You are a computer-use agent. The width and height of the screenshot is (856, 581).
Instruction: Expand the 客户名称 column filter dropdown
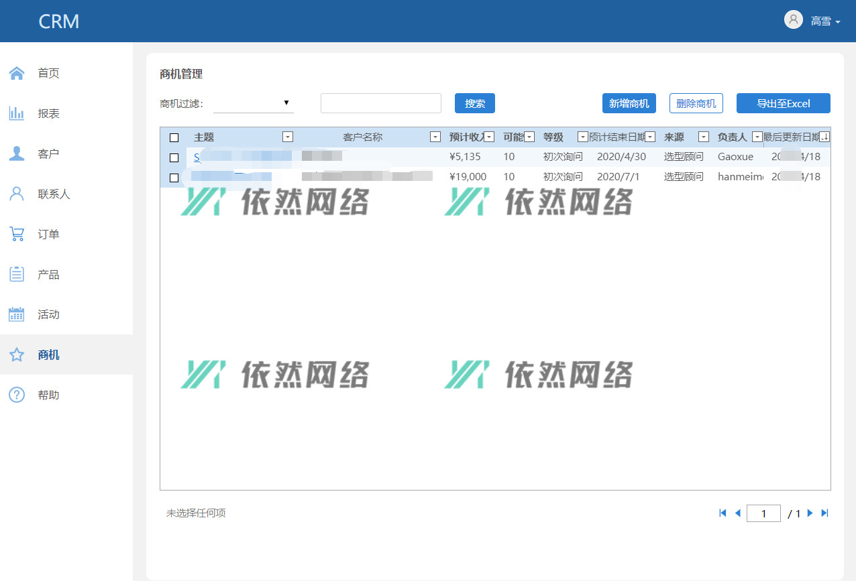click(x=435, y=137)
